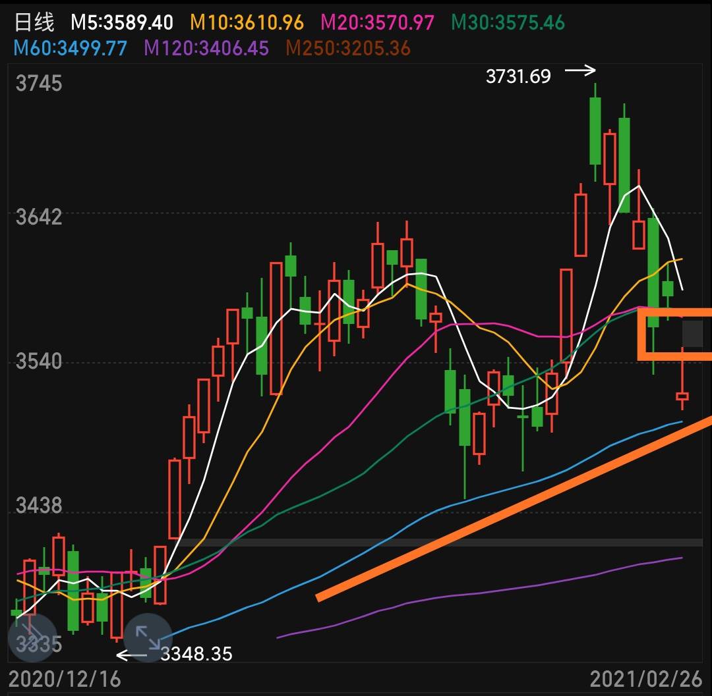712x696 pixels.
Task: Tap the 3642 price axis label
Action: pos(39,216)
